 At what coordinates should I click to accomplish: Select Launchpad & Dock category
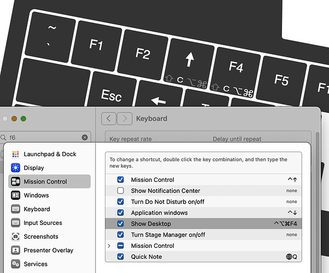click(x=50, y=154)
